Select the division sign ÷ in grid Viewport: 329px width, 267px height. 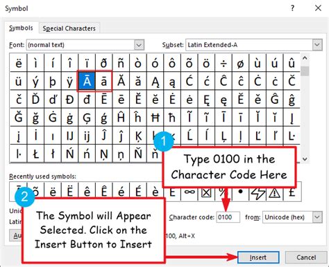pyautogui.click(x=223, y=63)
